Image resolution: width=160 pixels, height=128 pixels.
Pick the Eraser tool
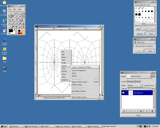(16, 23)
